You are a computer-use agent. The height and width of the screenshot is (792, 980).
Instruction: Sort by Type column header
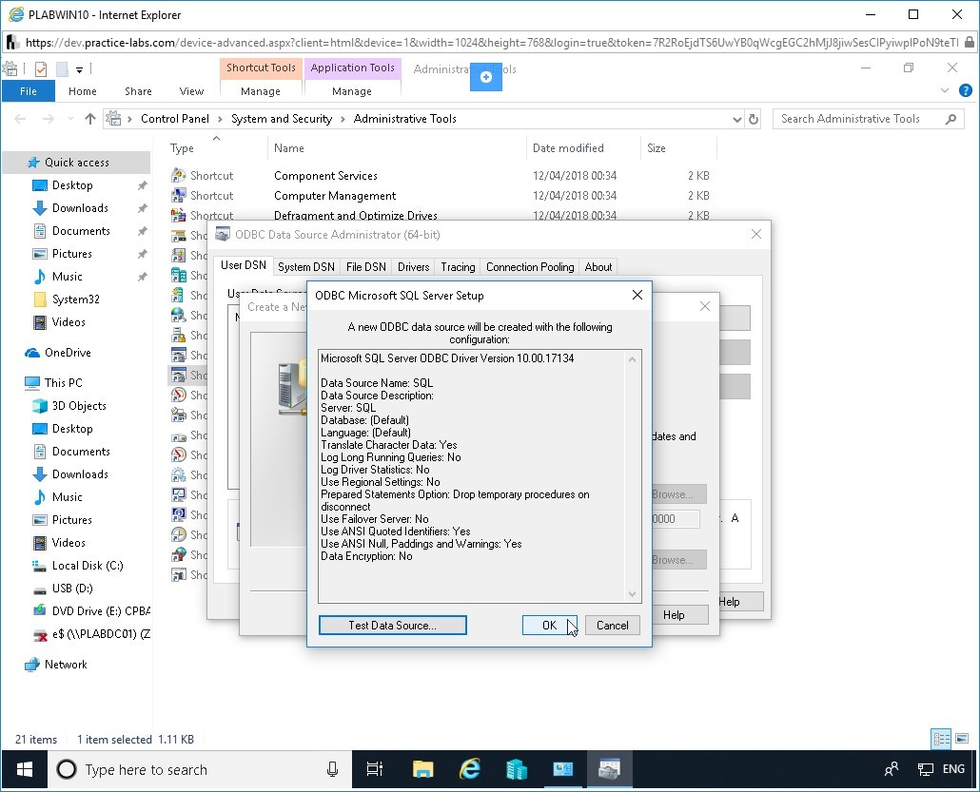[x=182, y=148]
